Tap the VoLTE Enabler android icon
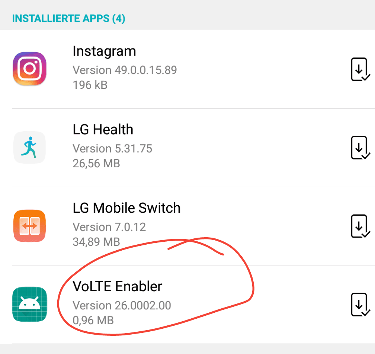375x354 pixels. [x=30, y=304]
